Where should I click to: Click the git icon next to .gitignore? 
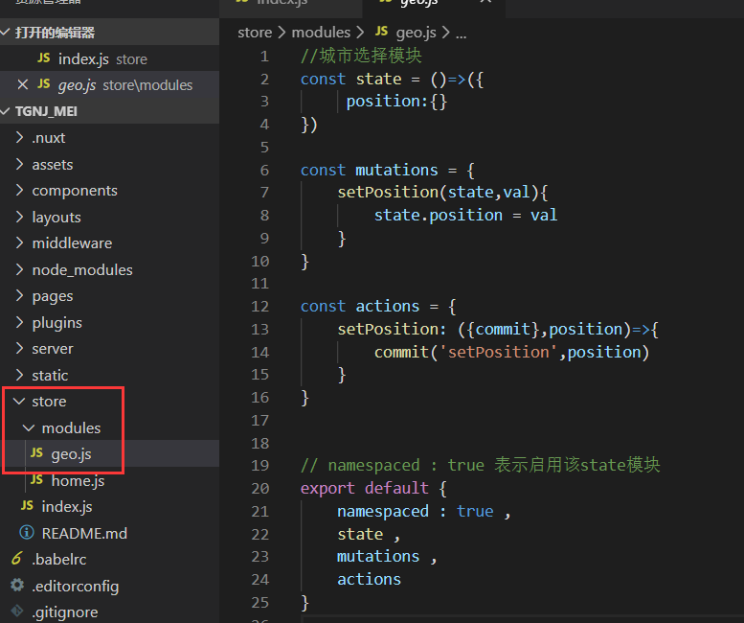click(16, 611)
